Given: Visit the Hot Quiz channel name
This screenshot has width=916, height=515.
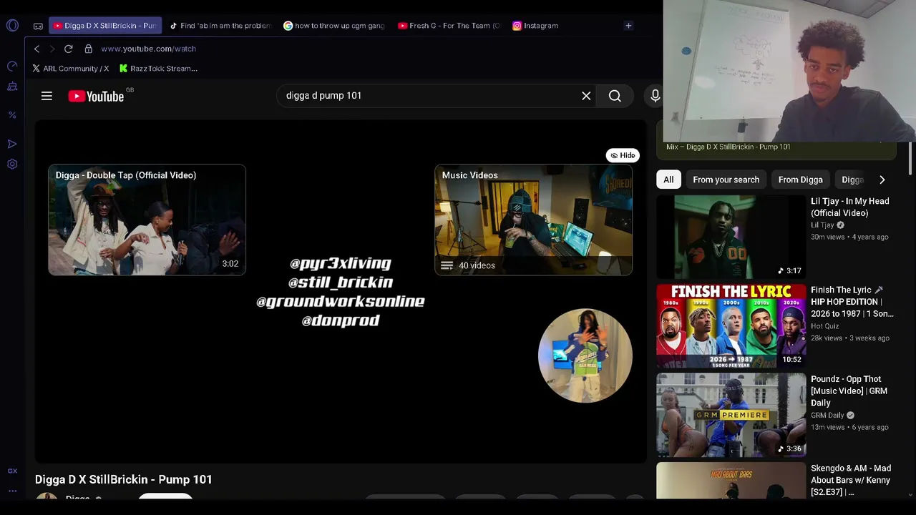Looking at the screenshot, I should click(825, 326).
